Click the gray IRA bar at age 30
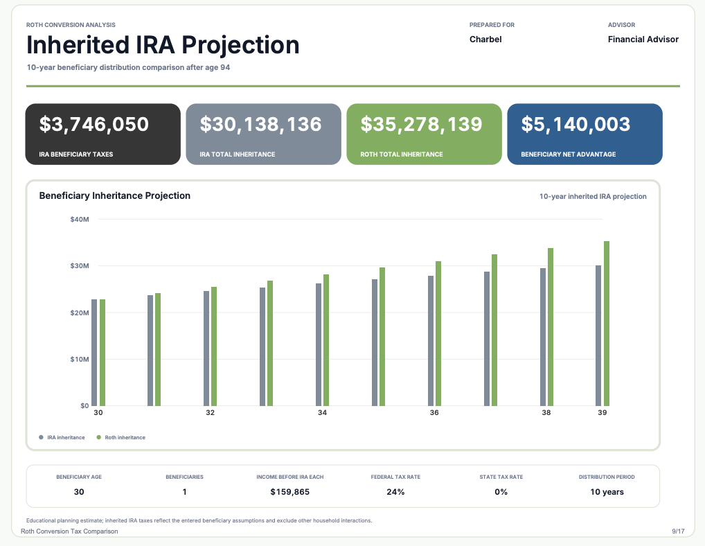 [x=94, y=353]
